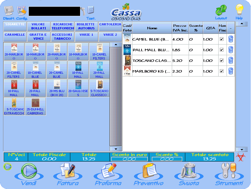The image size is (251, 189).
Task: Click the barcode scanner icon
Action: 83,11
